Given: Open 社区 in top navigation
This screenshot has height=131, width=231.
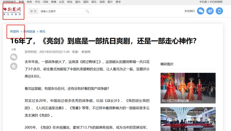Looking at the screenshot, I should point(62,2).
